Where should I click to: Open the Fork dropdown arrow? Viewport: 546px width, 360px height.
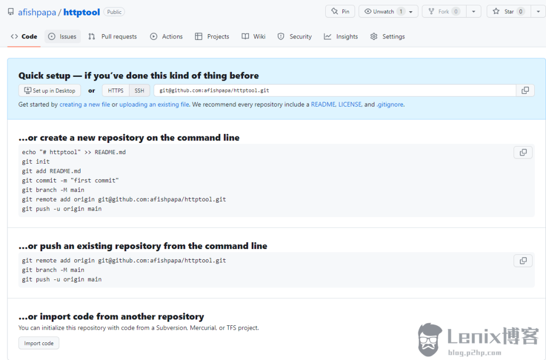pyautogui.click(x=473, y=11)
